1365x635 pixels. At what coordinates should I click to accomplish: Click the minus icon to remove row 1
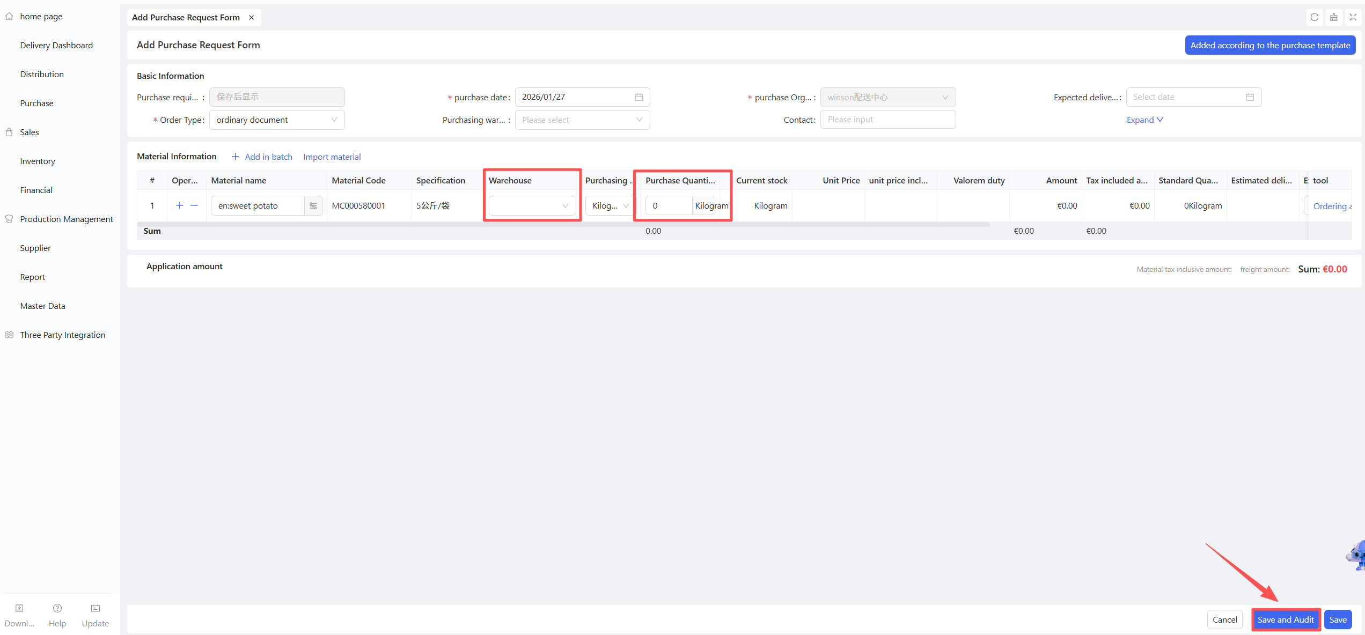(194, 205)
